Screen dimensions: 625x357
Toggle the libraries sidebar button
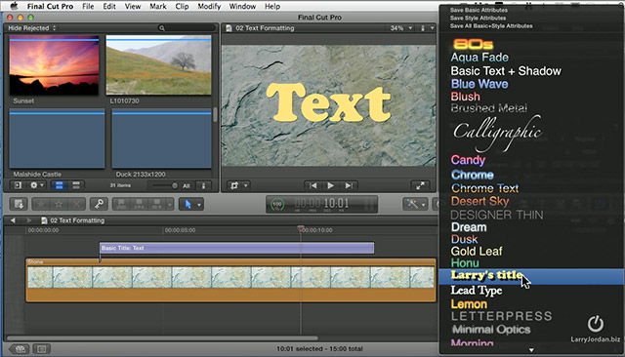click(x=18, y=185)
